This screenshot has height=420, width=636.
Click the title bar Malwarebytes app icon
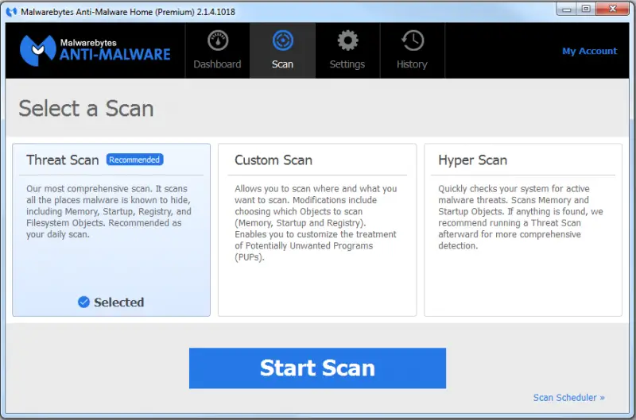point(11,12)
